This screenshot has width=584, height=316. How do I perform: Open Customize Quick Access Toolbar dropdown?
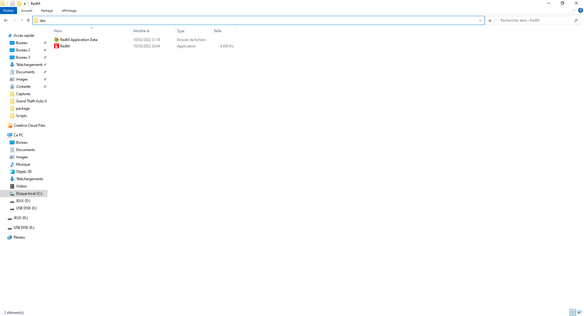(25, 4)
